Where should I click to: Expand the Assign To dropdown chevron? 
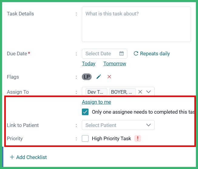[x=149, y=92]
